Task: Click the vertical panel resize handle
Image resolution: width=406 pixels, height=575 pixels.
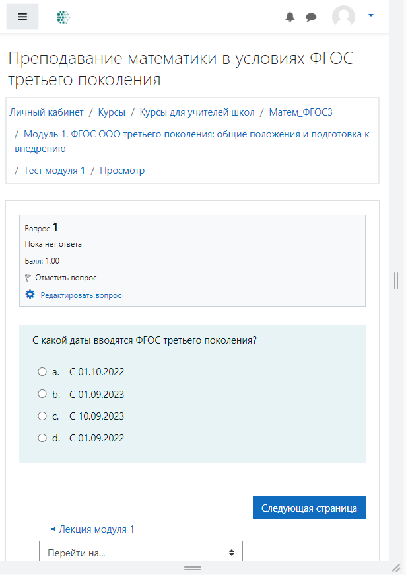Action: 395,281
